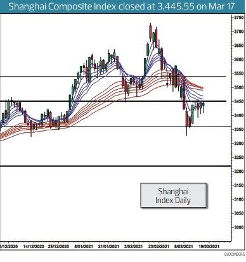Click the chart title about Shanghai Composite Index

click(x=122, y=6)
